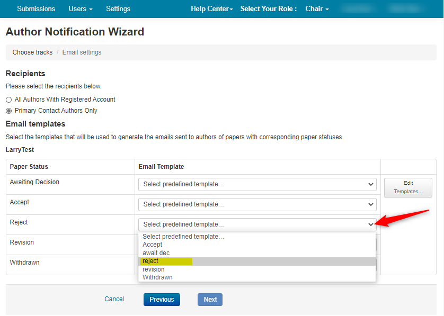
Task: Go back with the Previous button
Action: [x=162, y=300]
